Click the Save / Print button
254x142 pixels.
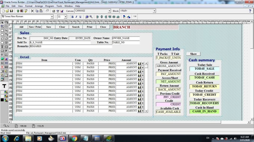[x=35, y=27]
